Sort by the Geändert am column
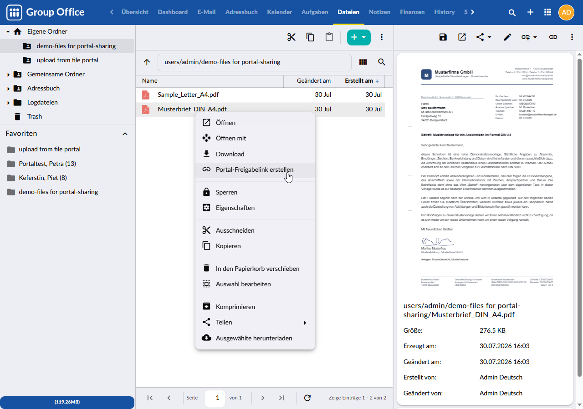 (308, 81)
